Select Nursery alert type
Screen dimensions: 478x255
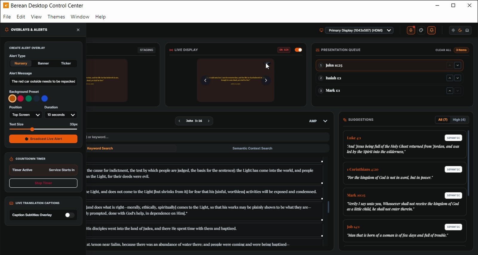pos(21,63)
